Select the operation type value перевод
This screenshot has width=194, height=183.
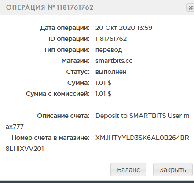tap(109, 50)
